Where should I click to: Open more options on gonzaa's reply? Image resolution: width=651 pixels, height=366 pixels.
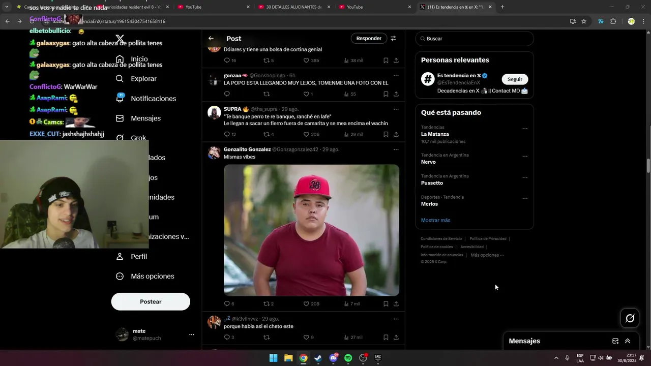(396, 76)
